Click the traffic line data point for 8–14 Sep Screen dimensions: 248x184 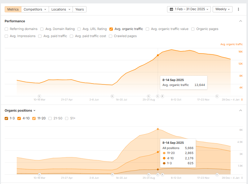[158, 55]
